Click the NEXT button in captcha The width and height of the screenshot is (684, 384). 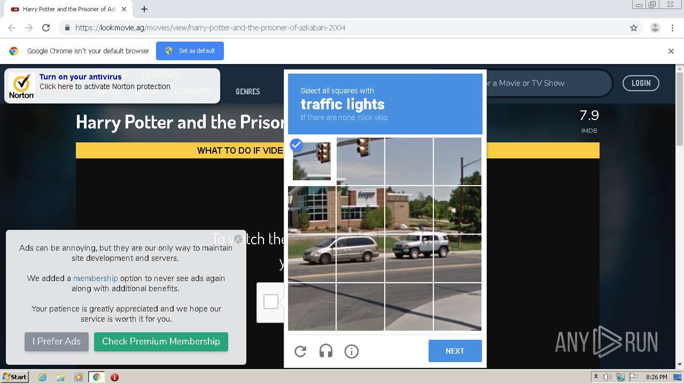click(455, 351)
